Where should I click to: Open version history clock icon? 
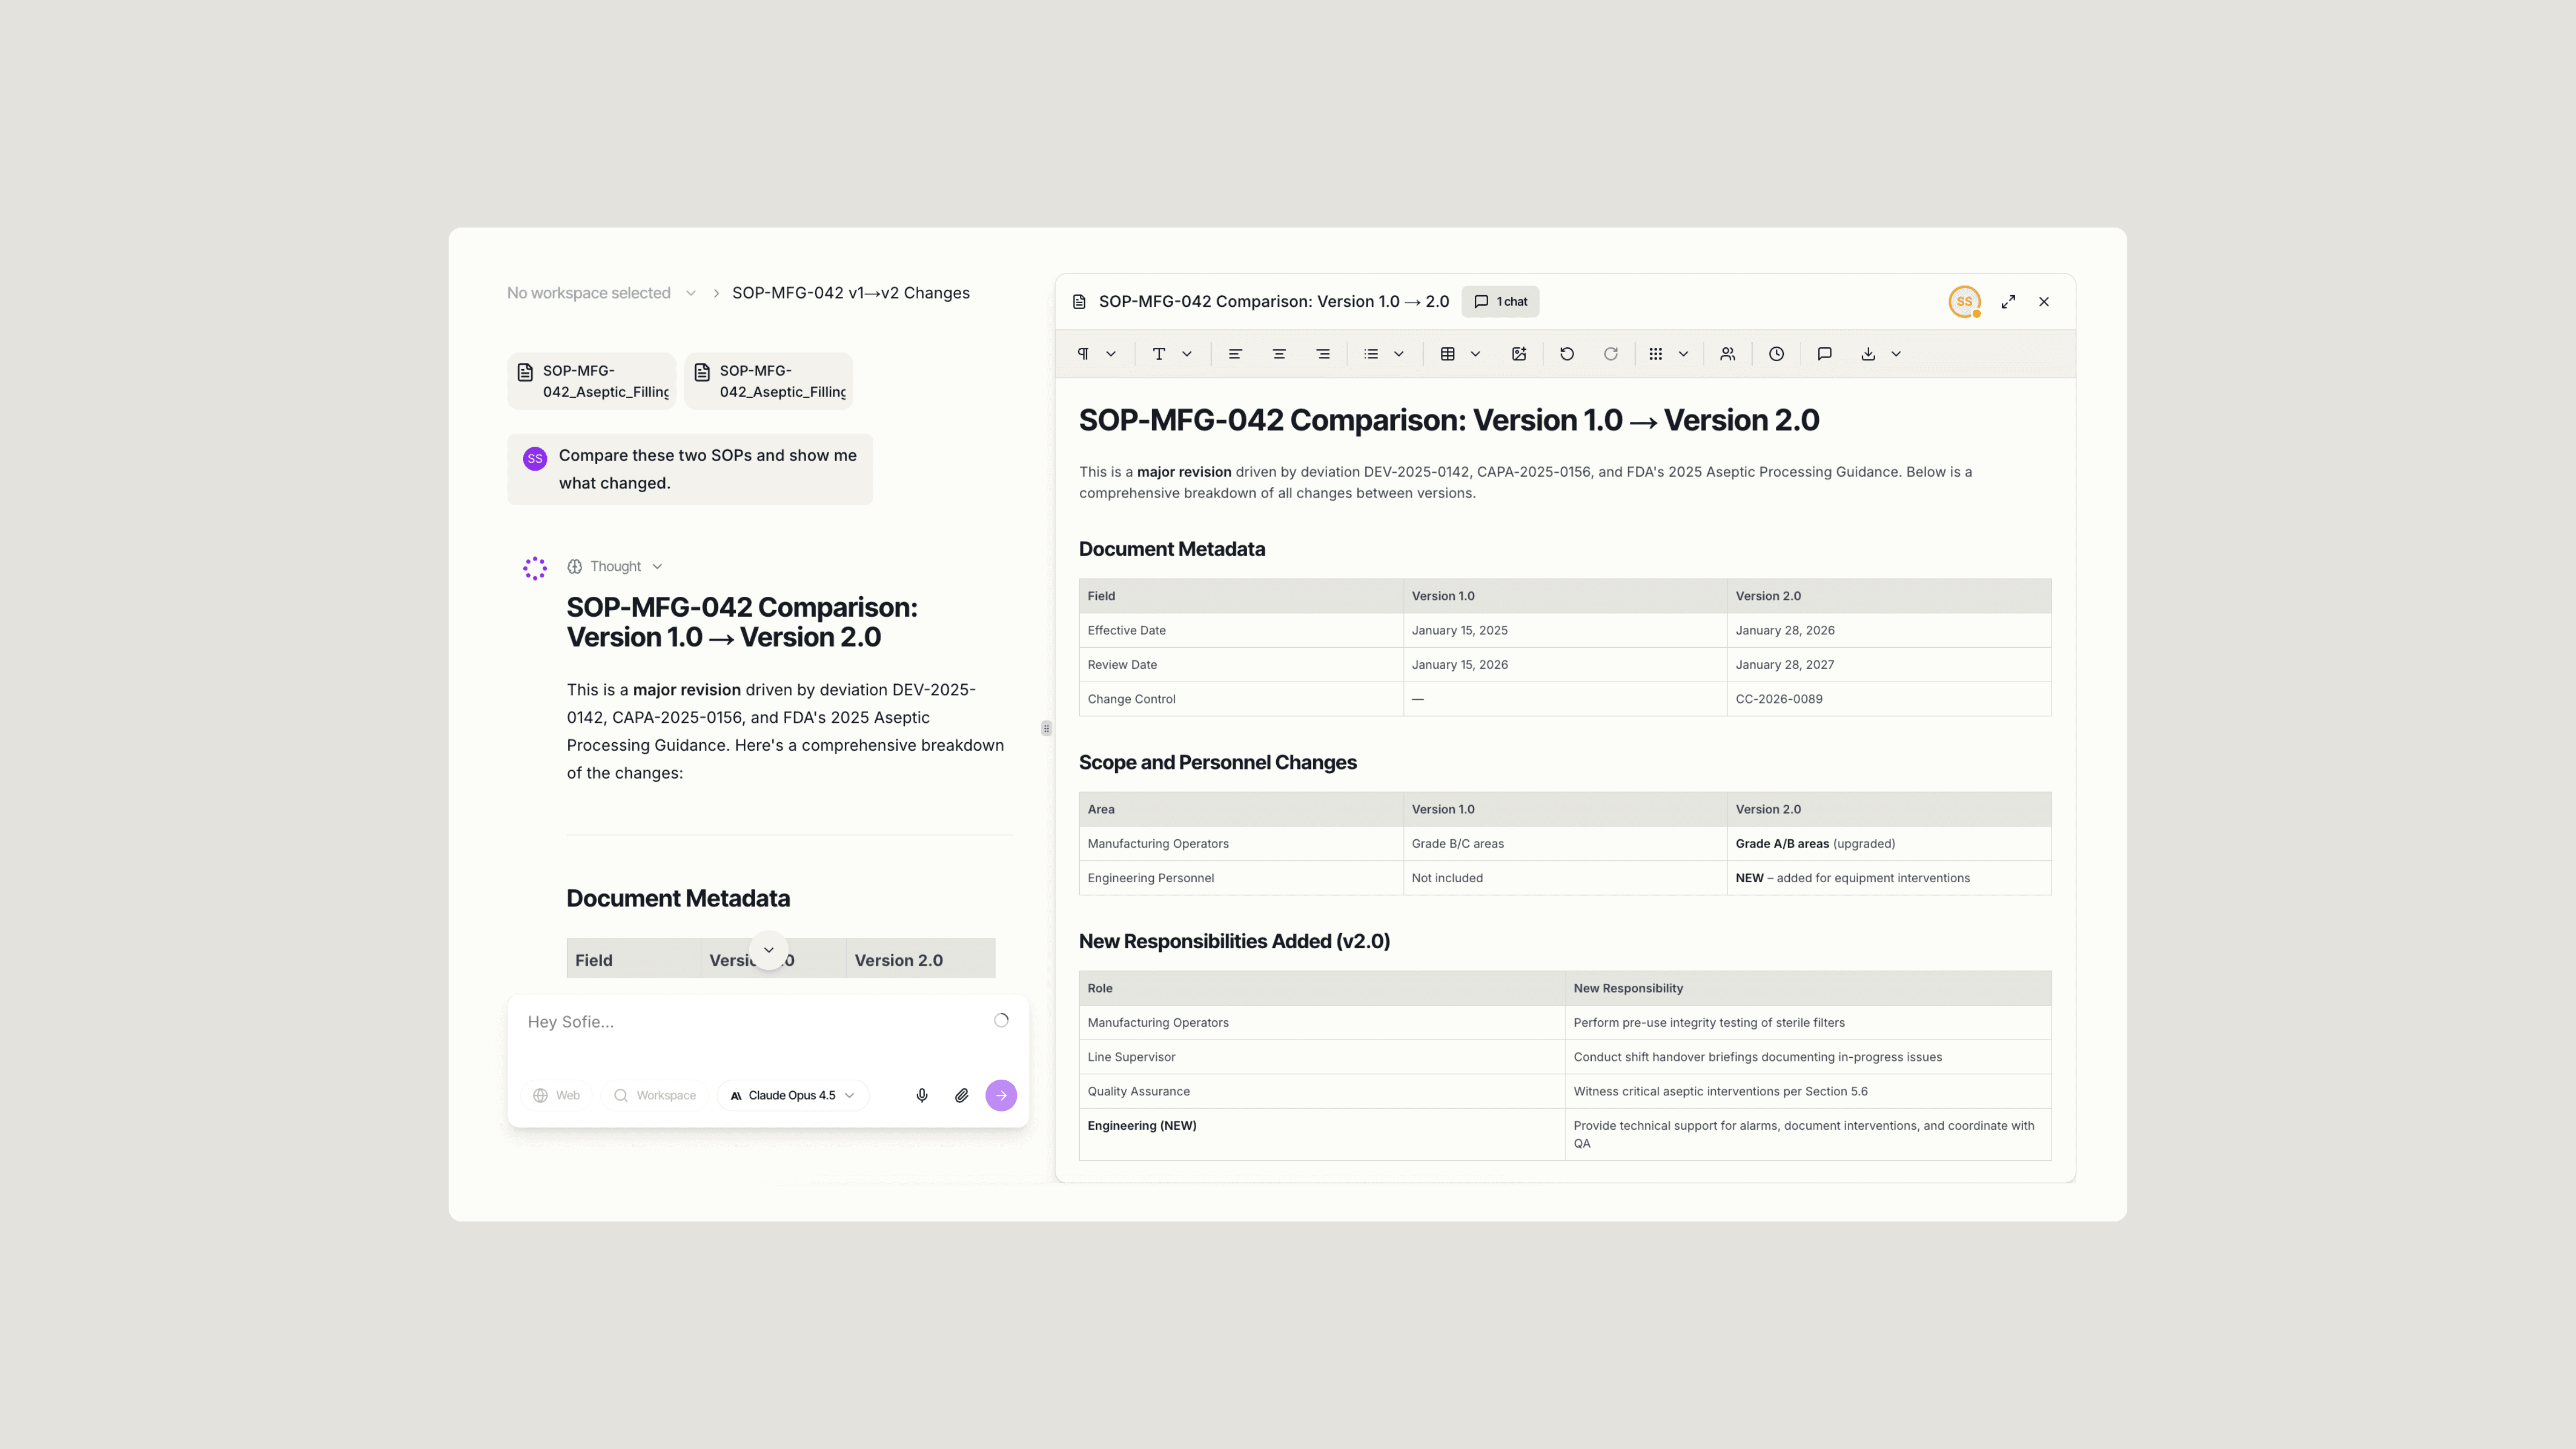click(x=1776, y=354)
